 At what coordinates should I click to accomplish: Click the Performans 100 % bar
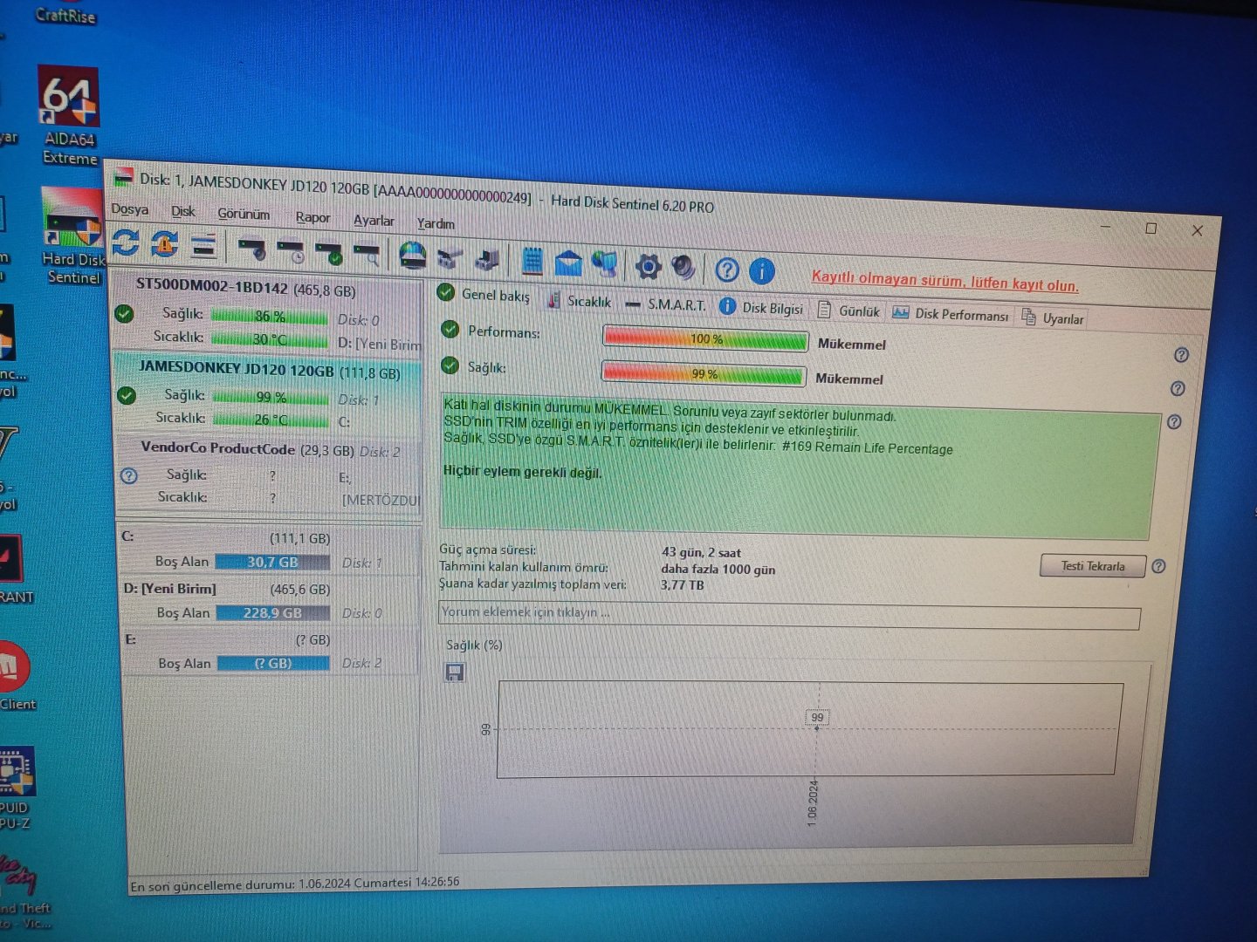pos(705,338)
